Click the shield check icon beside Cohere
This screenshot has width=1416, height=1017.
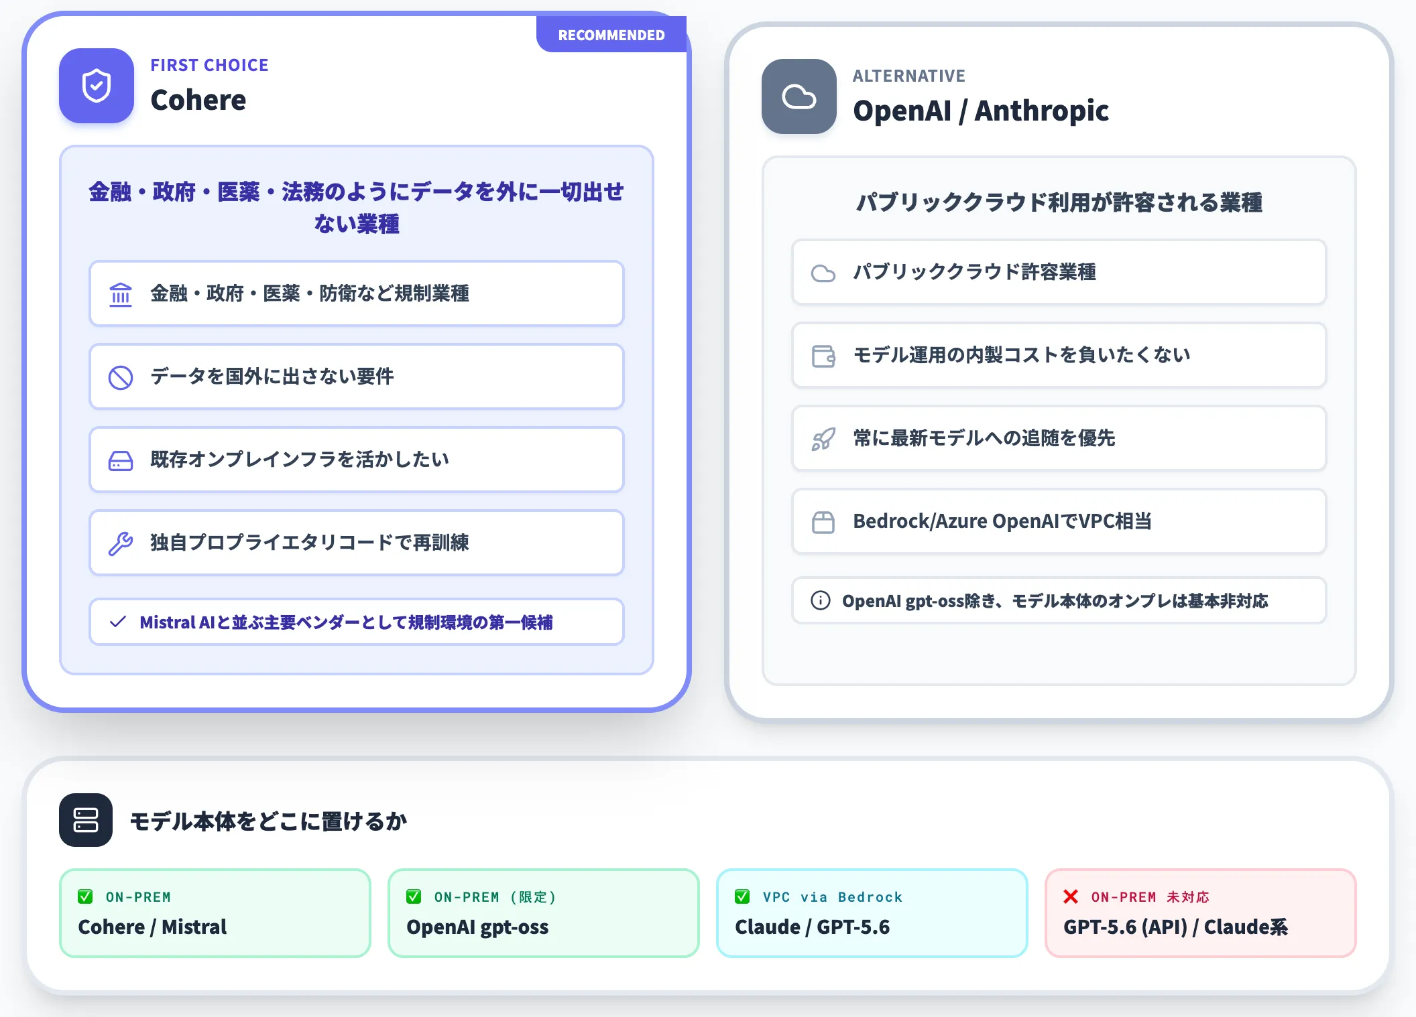pyautogui.click(x=97, y=86)
